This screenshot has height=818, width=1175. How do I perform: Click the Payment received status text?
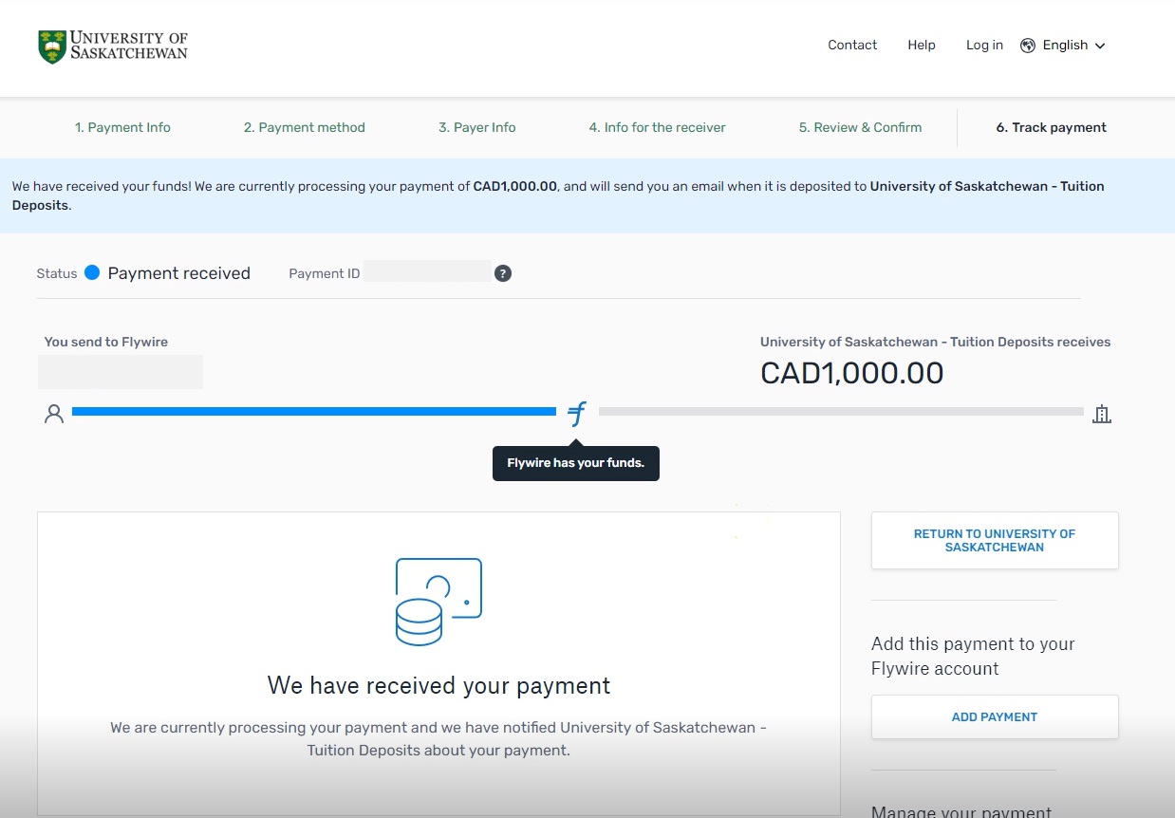[179, 273]
